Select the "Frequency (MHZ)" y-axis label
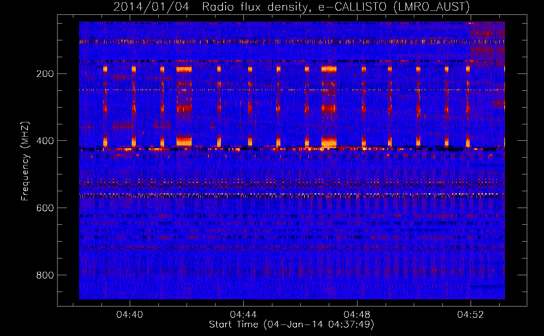Viewport: 544px width, 336px height. (x=25, y=161)
